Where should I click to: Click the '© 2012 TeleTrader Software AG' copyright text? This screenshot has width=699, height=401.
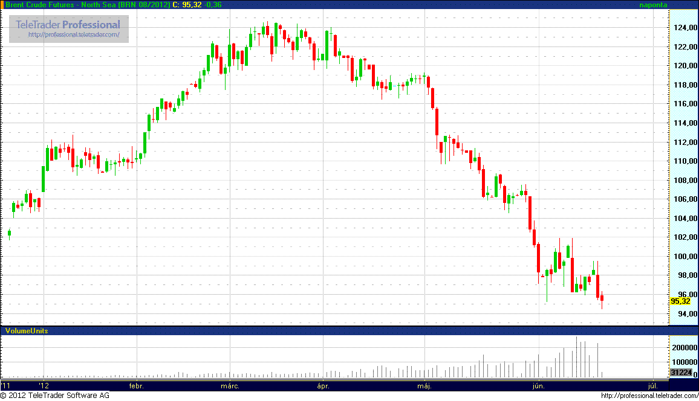(55, 395)
